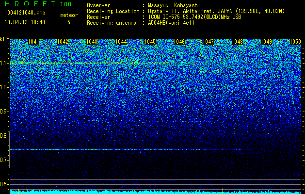Click the HROFFT title text

tap(30, 4)
